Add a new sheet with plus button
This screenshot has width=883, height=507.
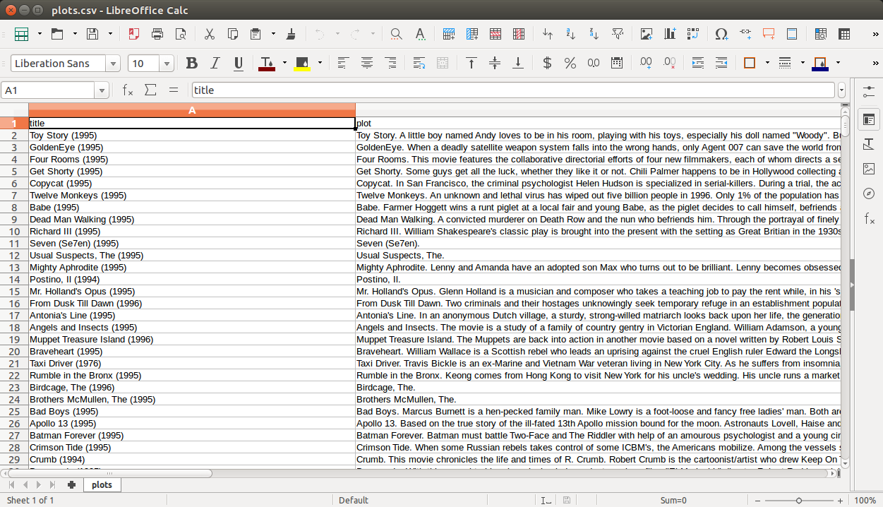(x=71, y=484)
